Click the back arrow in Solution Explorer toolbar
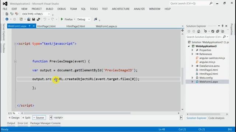The height and width of the screenshot is (132, 236). coord(189,31)
